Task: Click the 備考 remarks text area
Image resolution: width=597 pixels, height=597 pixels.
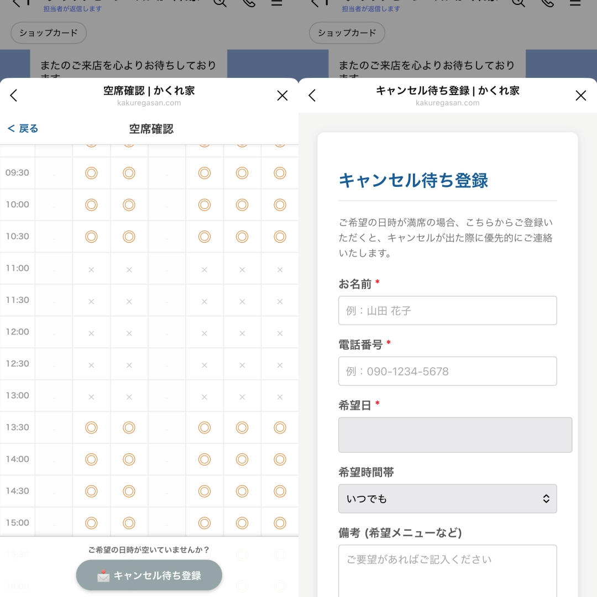Action: [447, 569]
